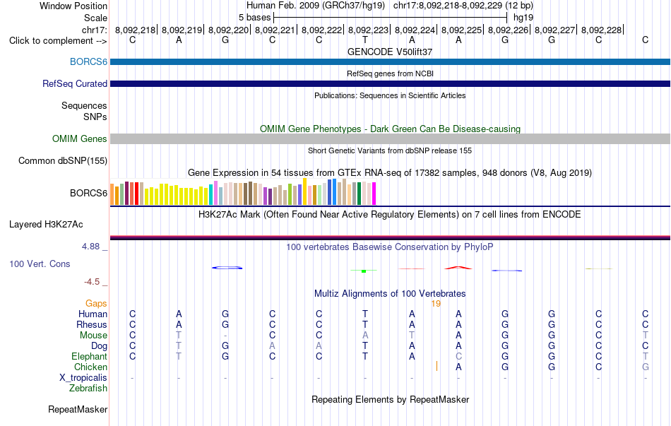The width and height of the screenshot is (671, 426).
Task: Click the dark blue RefSeq Curated bar
Action: tap(390, 83)
